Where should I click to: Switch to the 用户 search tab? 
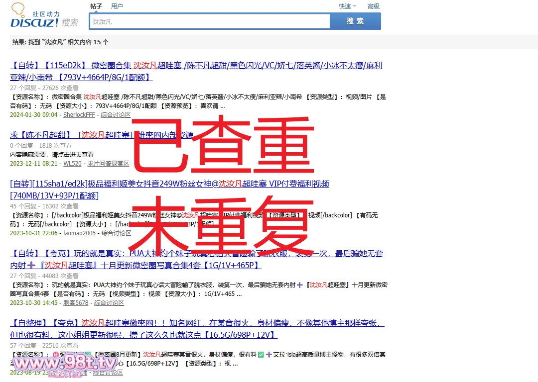pyautogui.click(x=117, y=6)
